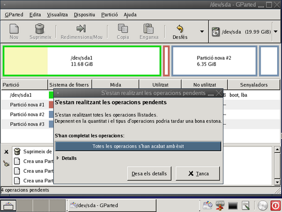Image resolution: width=282 pixels, height=212 pixels.
Task: Select the rightmost blue partition block
Action: (269, 61)
